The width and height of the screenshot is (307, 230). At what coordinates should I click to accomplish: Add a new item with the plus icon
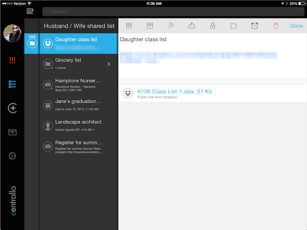pos(12,108)
